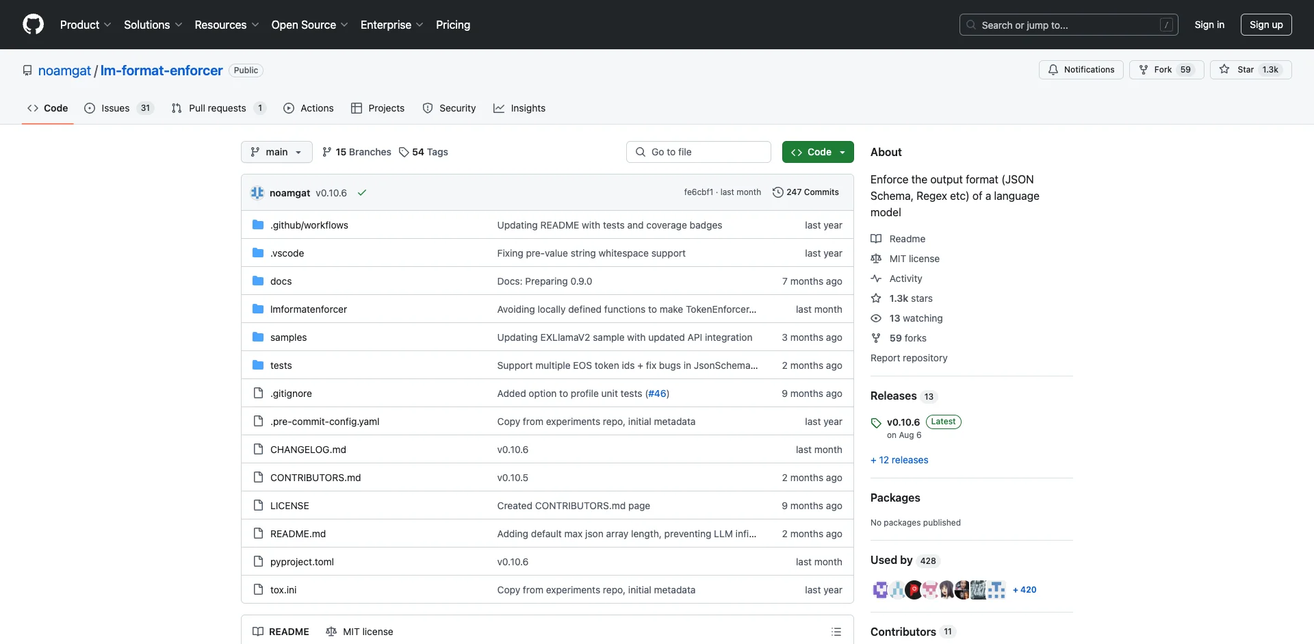Click the folder icon for tests
The width and height of the screenshot is (1314, 644).
pos(258,365)
